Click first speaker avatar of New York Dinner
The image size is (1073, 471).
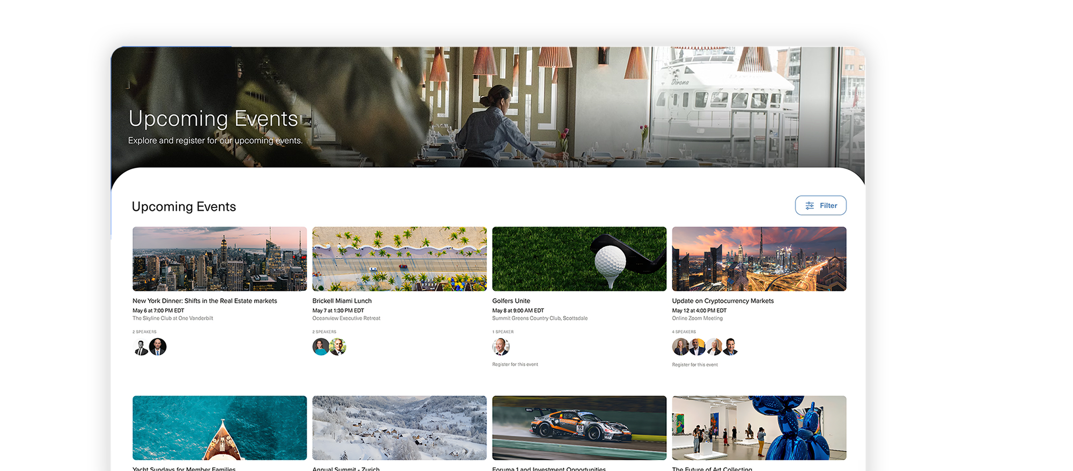[141, 347]
